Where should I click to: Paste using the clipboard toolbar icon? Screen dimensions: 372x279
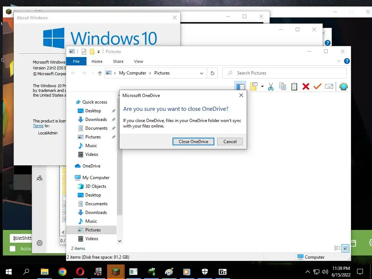pyautogui.click(x=294, y=86)
